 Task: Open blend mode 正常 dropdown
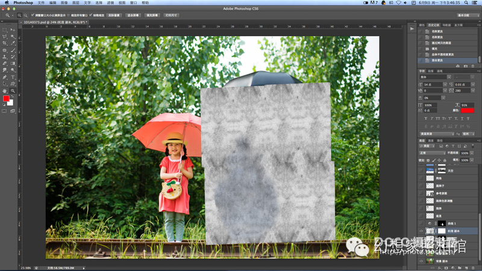tap(432, 153)
